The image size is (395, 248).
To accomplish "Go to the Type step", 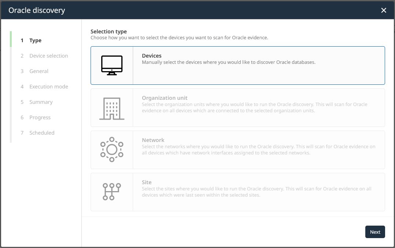I will [36, 40].
